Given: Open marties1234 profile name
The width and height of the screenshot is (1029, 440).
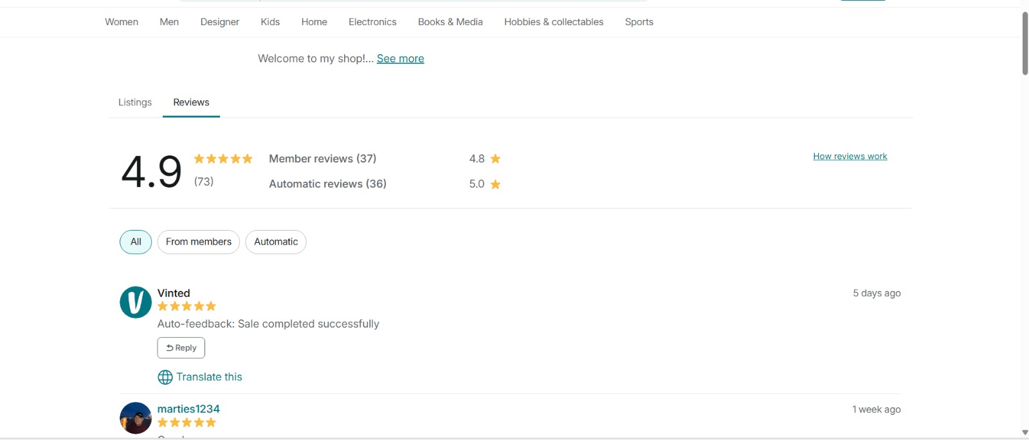Looking at the screenshot, I should point(188,409).
